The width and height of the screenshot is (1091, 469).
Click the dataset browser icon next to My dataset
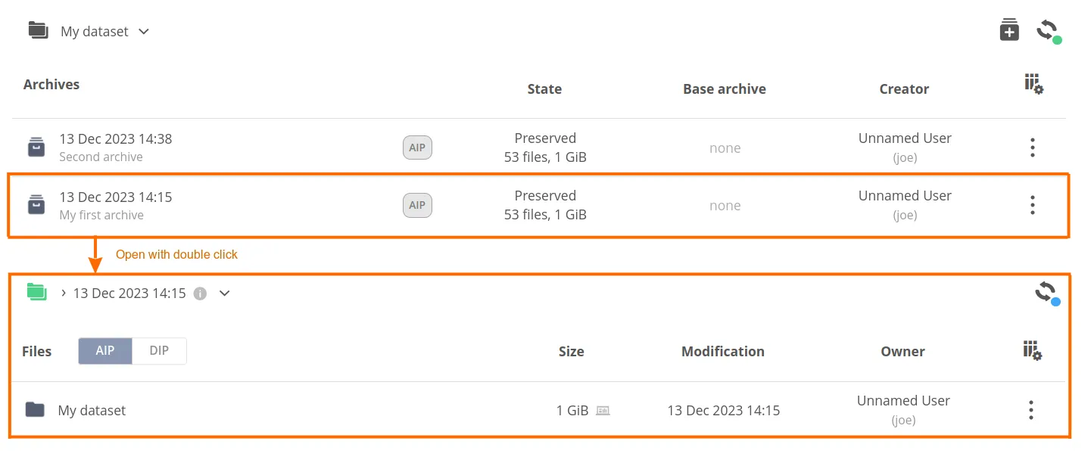[39, 31]
